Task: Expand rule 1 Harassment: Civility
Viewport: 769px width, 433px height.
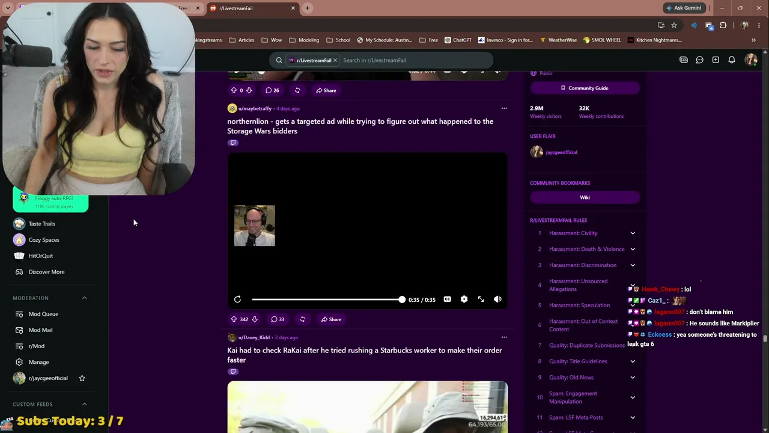Action: point(633,233)
